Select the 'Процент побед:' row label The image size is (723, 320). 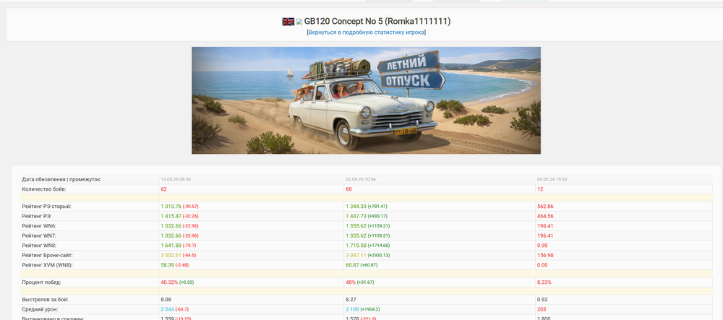coord(41,282)
